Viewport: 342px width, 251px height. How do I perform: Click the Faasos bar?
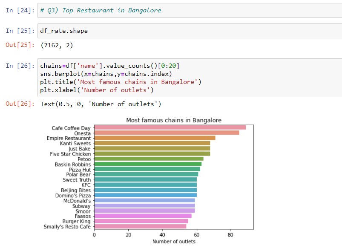(143, 216)
